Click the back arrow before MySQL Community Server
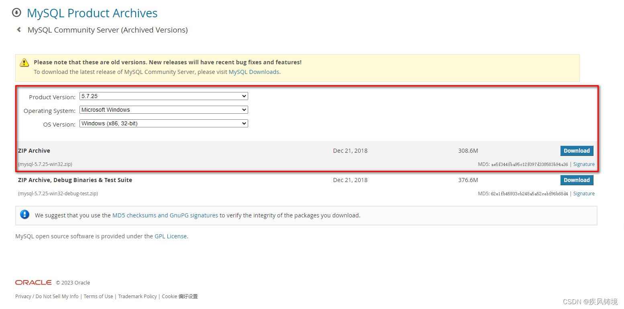Image resolution: width=624 pixels, height=309 pixels. (x=19, y=30)
